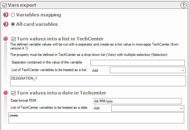The image size is (189, 130).
Task: Click the Separator contained in the value label
Action: (x=47, y=63)
